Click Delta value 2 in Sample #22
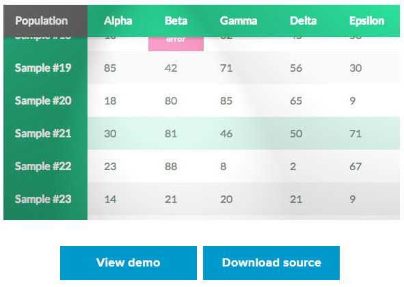This screenshot has width=404, height=287. [293, 167]
